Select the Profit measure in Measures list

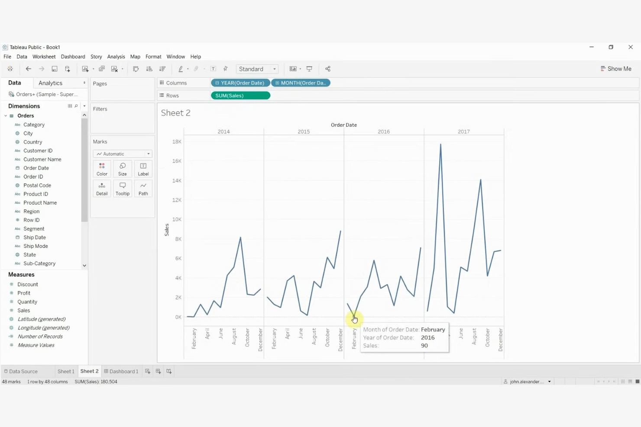(x=23, y=293)
